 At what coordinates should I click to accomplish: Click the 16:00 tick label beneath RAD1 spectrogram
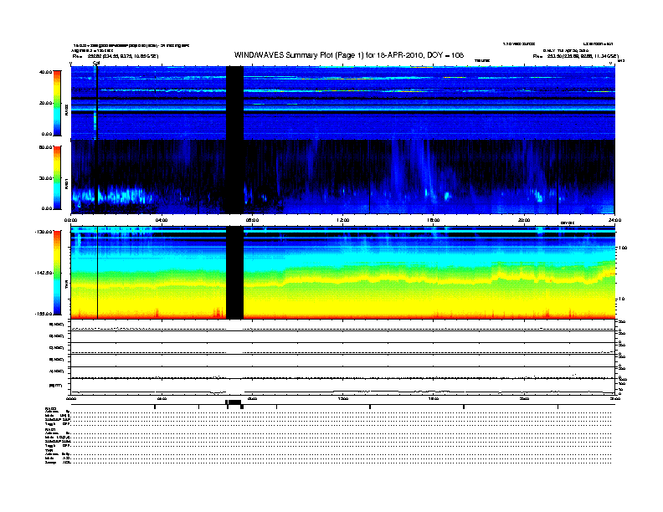coord(434,220)
